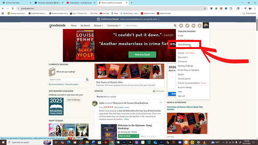
Task: Open All Bookmarks folder
Action: coord(249,14)
